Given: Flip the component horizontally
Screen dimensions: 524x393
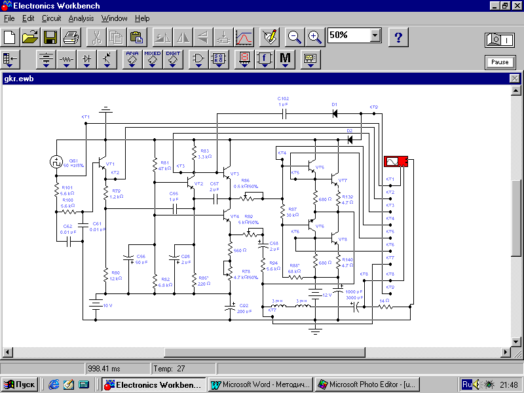Looking at the screenshot, I should [x=183, y=37].
